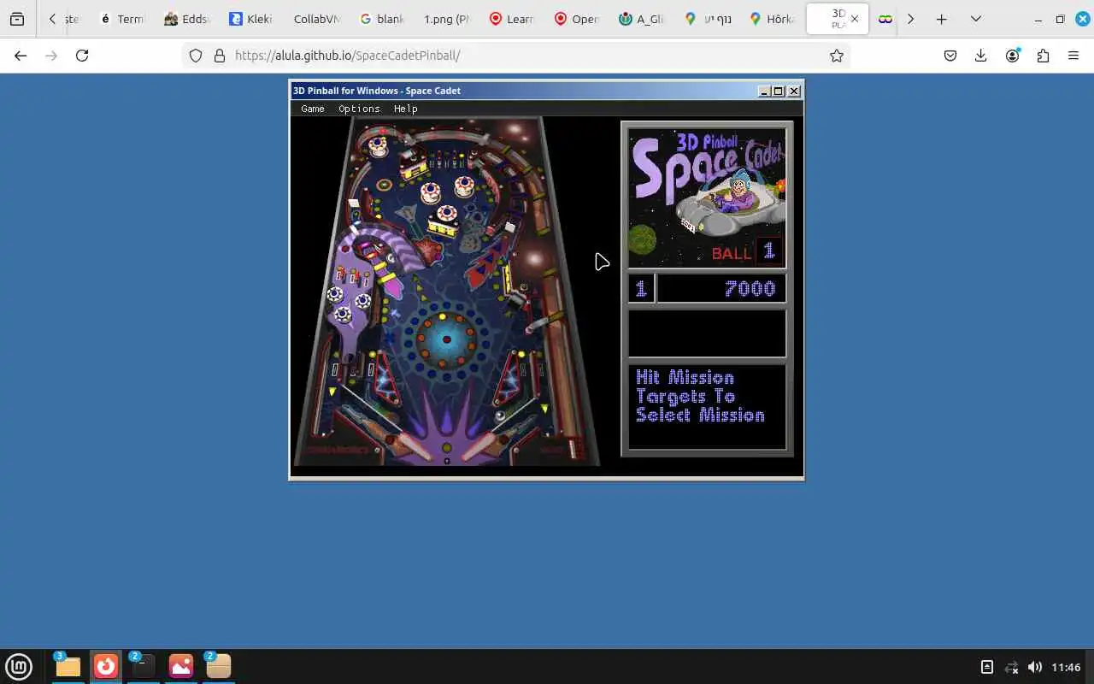The width and height of the screenshot is (1094, 684).
Task: Click the notes tray icon
Action: pos(986,667)
